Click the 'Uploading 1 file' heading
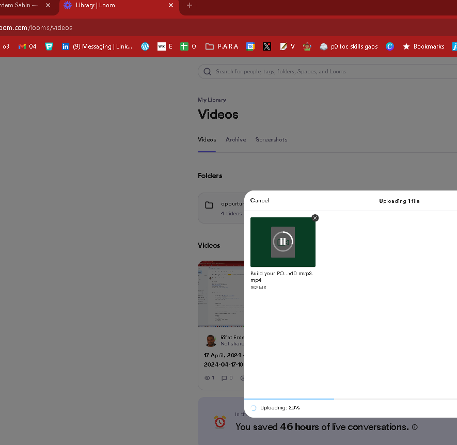 point(399,201)
